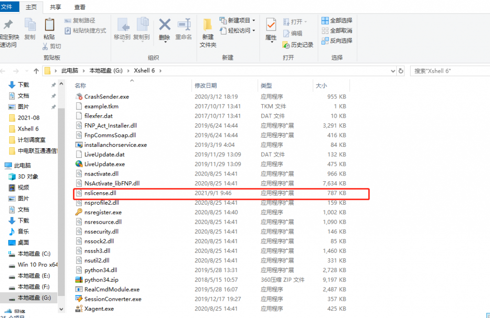Select 此电脑 in the navigation pane

(22, 165)
